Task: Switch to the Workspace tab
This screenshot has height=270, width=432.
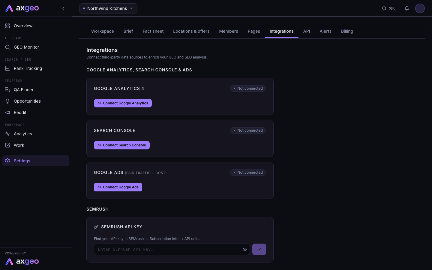Action: (x=103, y=31)
